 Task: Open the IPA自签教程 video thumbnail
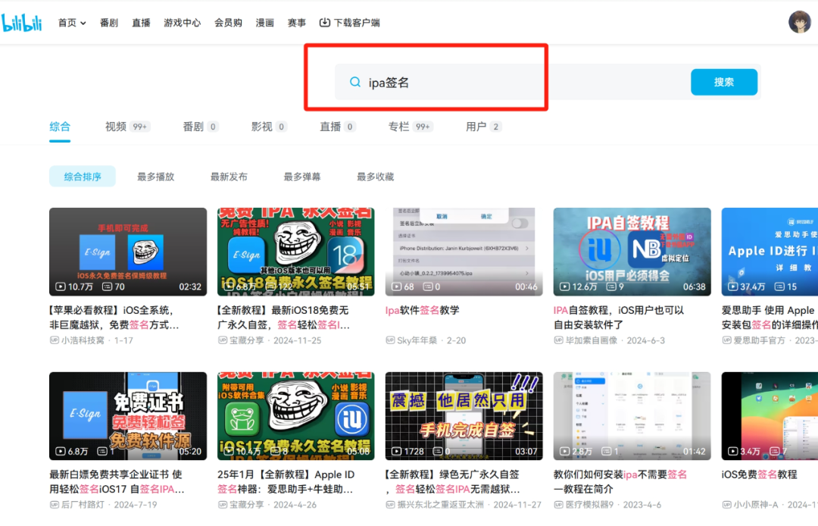[632, 252]
